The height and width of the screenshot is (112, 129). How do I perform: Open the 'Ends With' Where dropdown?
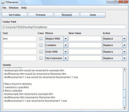click(56, 52)
